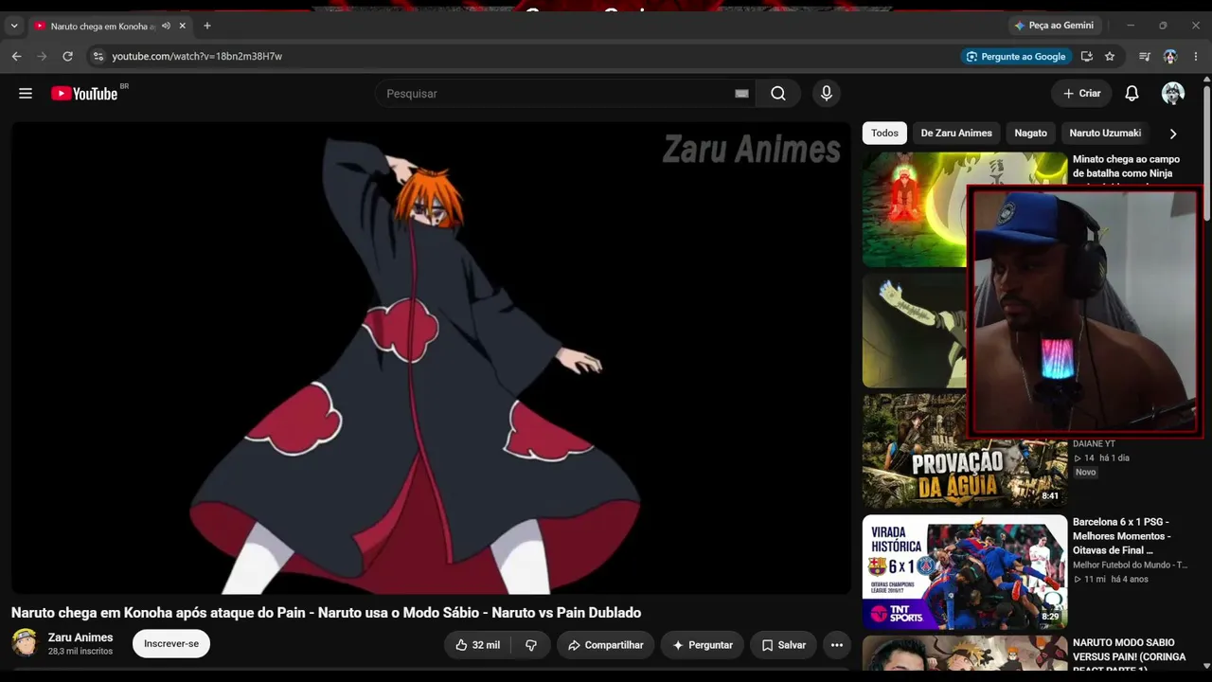Click the main video player
Viewport: 1212px width, 682px height.
coord(431,358)
